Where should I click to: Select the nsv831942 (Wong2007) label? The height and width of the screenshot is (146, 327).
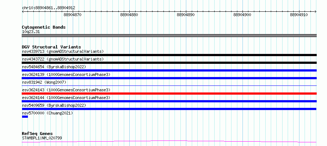(x=44, y=82)
